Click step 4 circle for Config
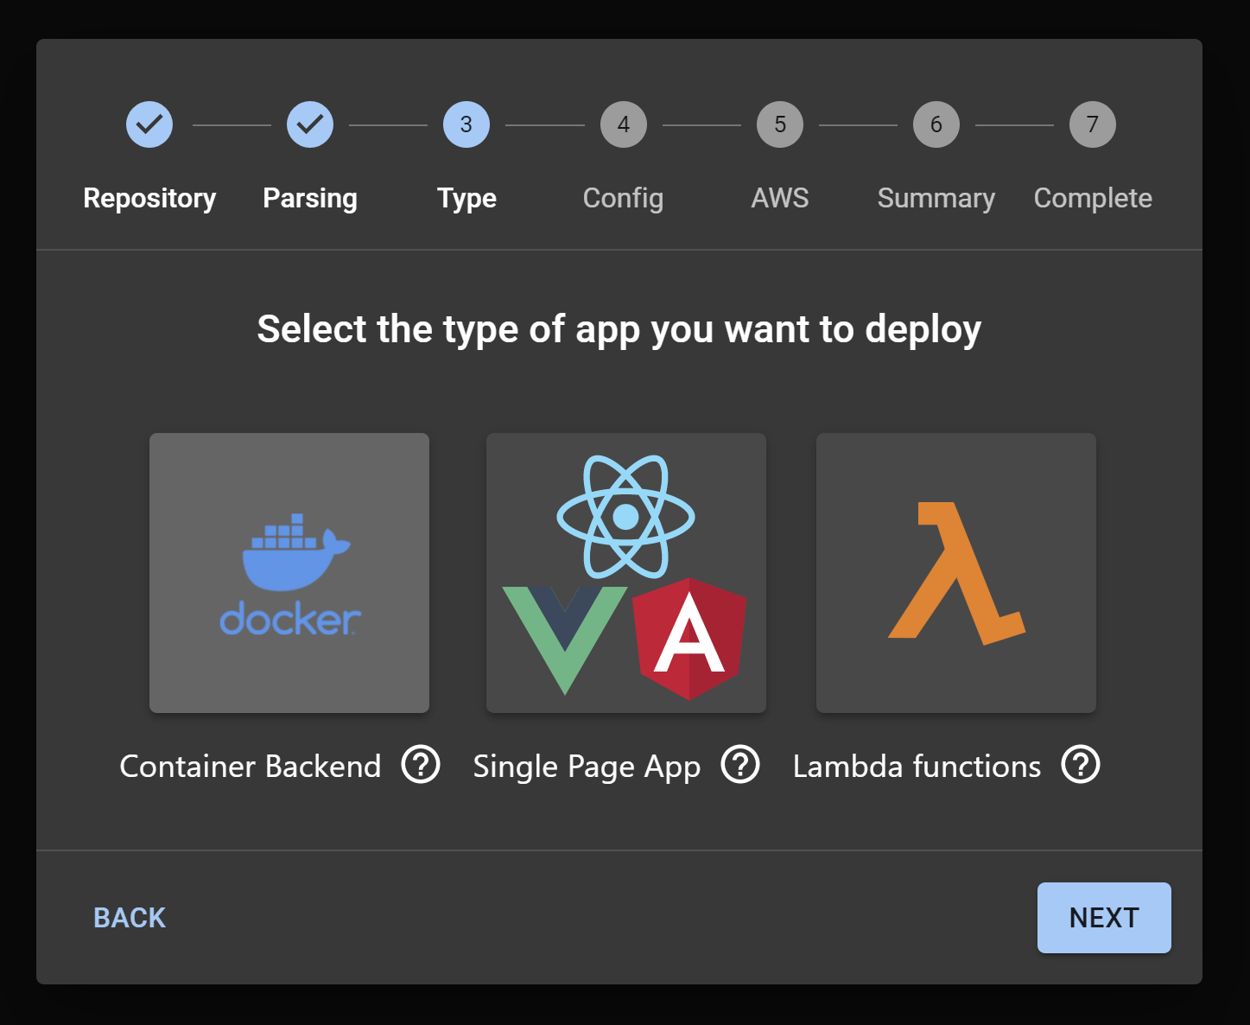This screenshot has width=1250, height=1025. click(x=624, y=124)
